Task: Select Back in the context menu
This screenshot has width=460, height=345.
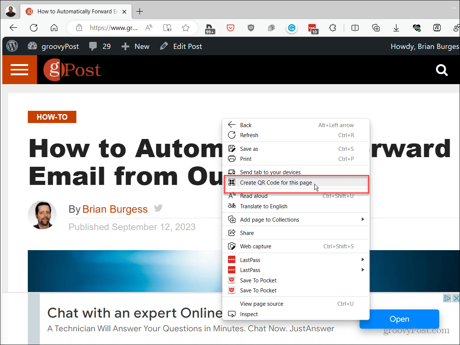Action: point(296,125)
